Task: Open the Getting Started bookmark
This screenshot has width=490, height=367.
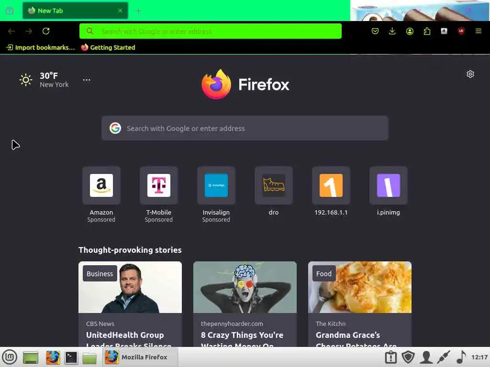Action: click(x=108, y=47)
